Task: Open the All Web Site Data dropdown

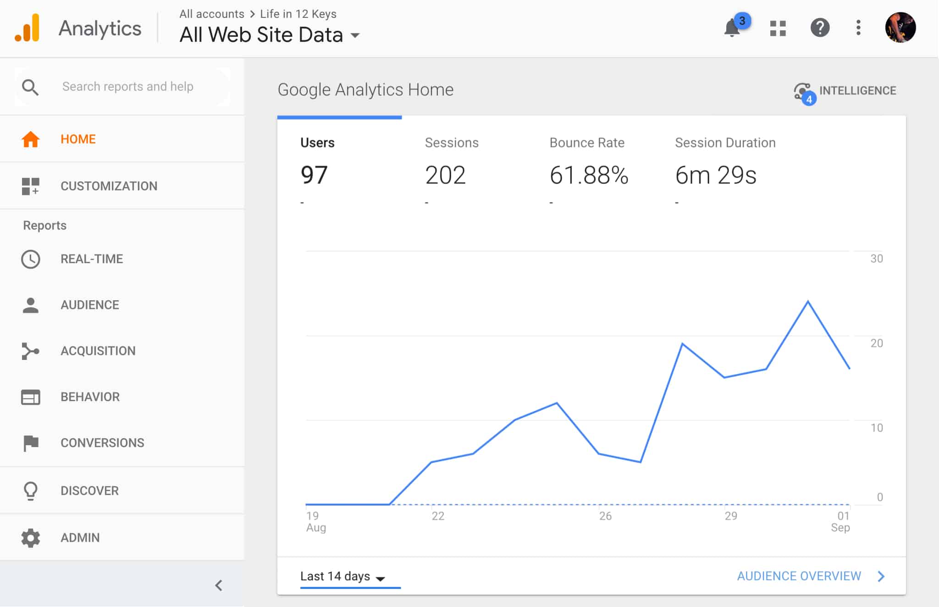Action: click(x=270, y=35)
